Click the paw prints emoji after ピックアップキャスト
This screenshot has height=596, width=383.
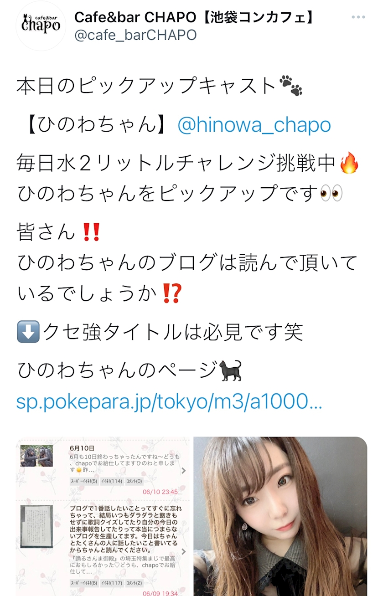pyautogui.click(x=291, y=86)
